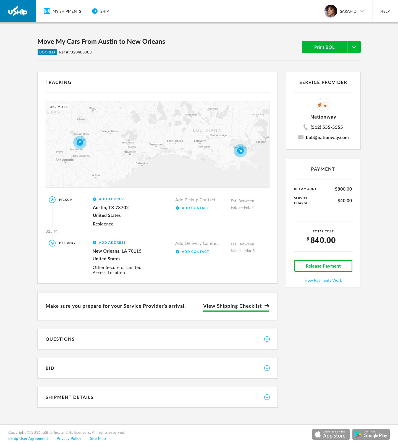Image resolution: width=398 pixels, height=444 pixels.
Task: Open View Shipping Checklist link
Action: coord(236,306)
